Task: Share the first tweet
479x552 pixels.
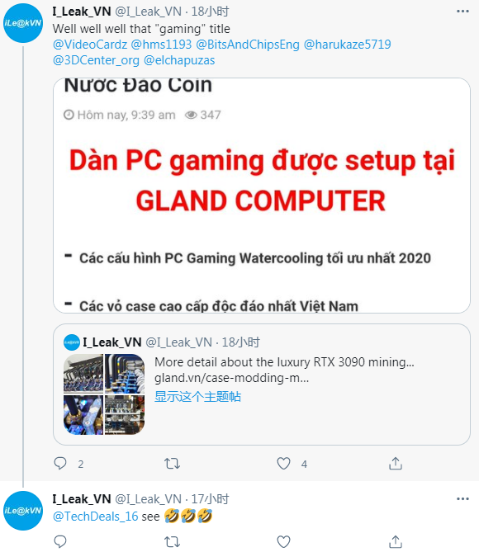Action: pos(396,463)
